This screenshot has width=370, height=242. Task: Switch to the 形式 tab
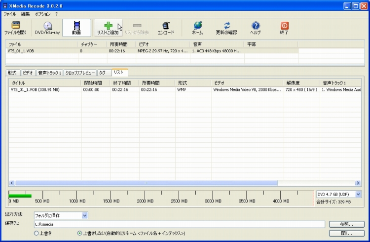coord(12,73)
